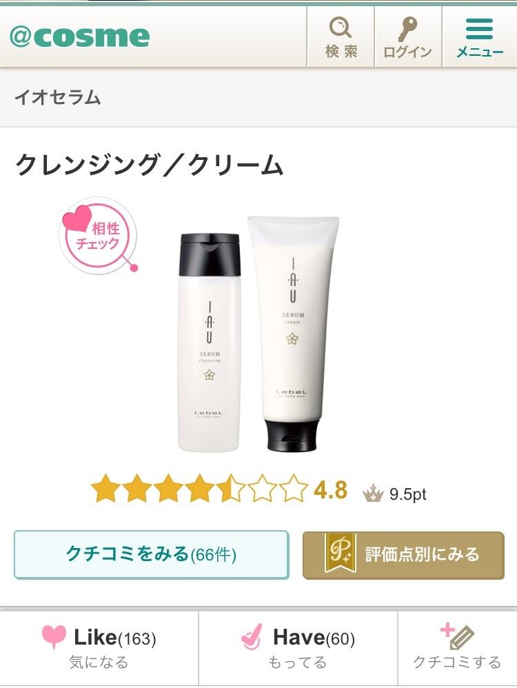Toggle Like (163) for this product
Screen dimensions: 517x688
pos(99,649)
